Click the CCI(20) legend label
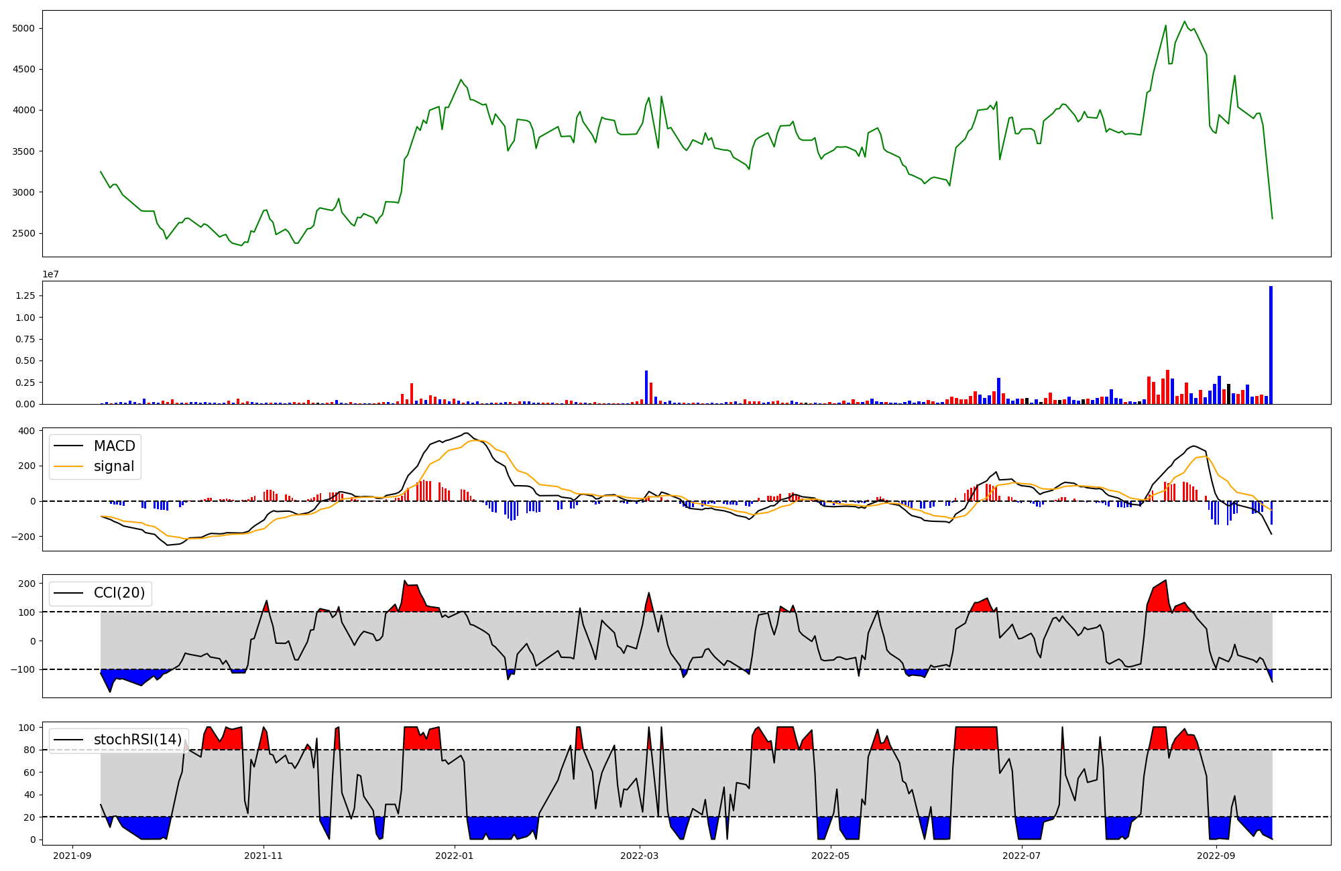Image resolution: width=1341 pixels, height=871 pixels. coord(119,593)
